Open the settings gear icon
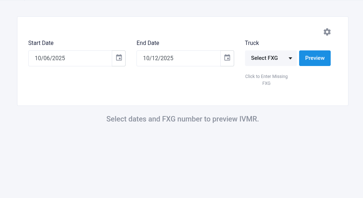This screenshot has height=198, width=363. (x=327, y=32)
